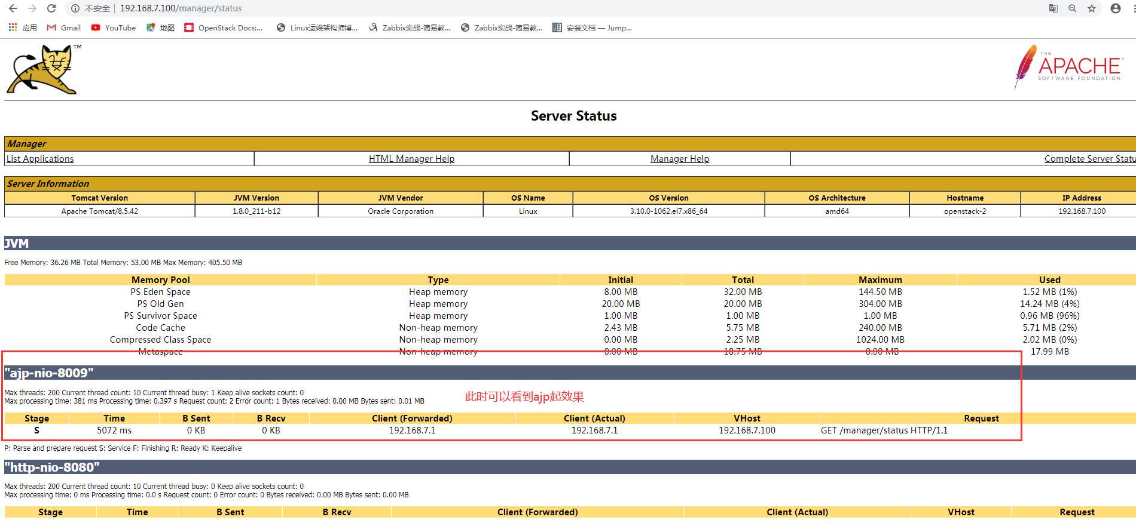Click the http-nio-8080 section heading
1136x523 pixels.
tap(52, 467)
